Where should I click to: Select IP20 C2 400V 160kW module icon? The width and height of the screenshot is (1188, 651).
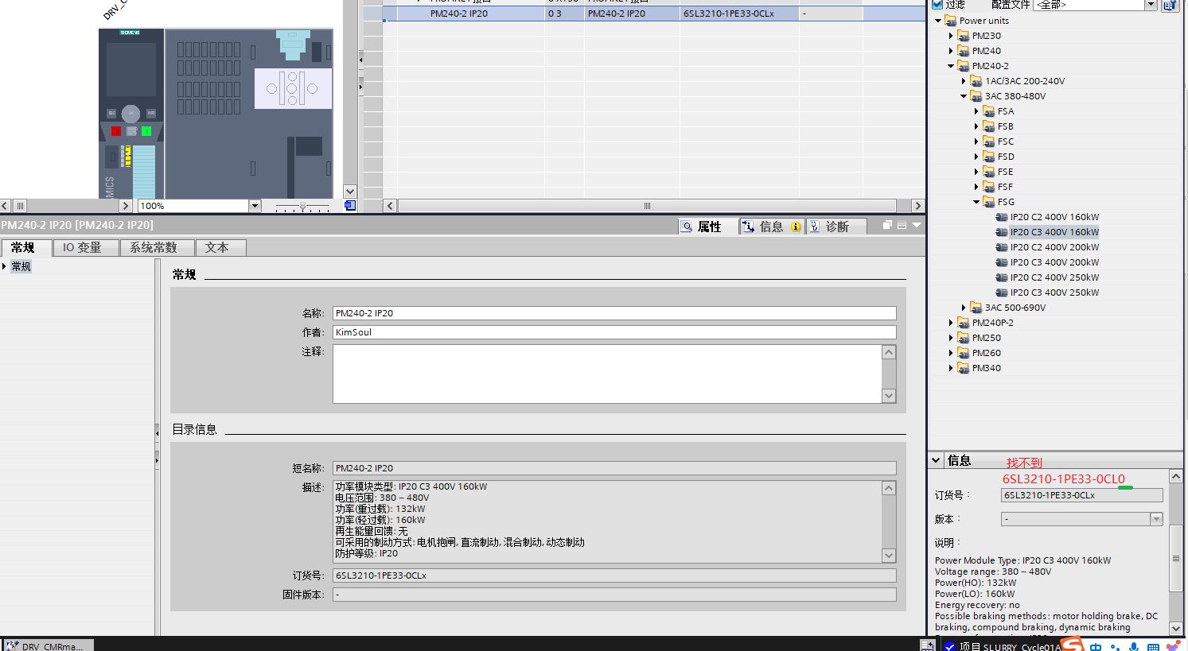(x=1002, y=217)
